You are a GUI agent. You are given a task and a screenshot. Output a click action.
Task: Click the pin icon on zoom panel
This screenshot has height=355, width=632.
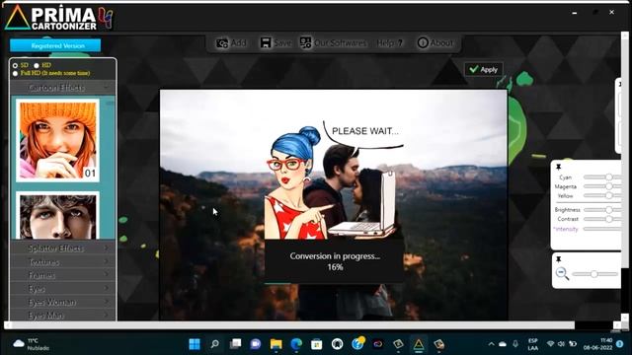pyautogui.click(x=559, y=259)
